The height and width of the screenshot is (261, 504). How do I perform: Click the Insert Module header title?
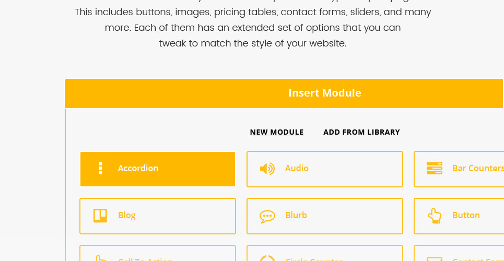325,93
